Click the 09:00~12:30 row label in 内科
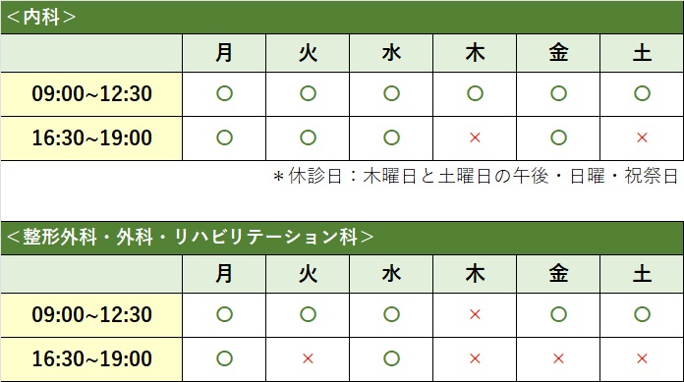The height and width of the screenshot is (382, 684). [91, 94]
